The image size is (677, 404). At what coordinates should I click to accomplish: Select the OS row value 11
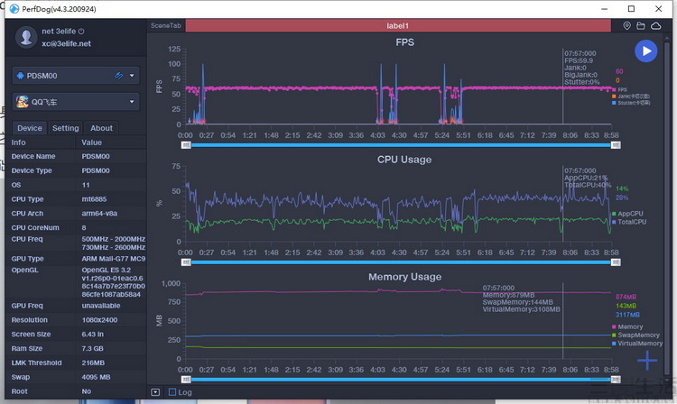click(86, 185)
